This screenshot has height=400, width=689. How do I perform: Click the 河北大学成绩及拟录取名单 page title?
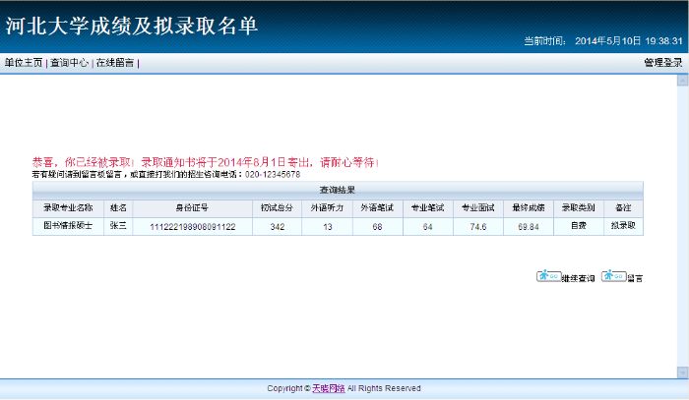132,27
